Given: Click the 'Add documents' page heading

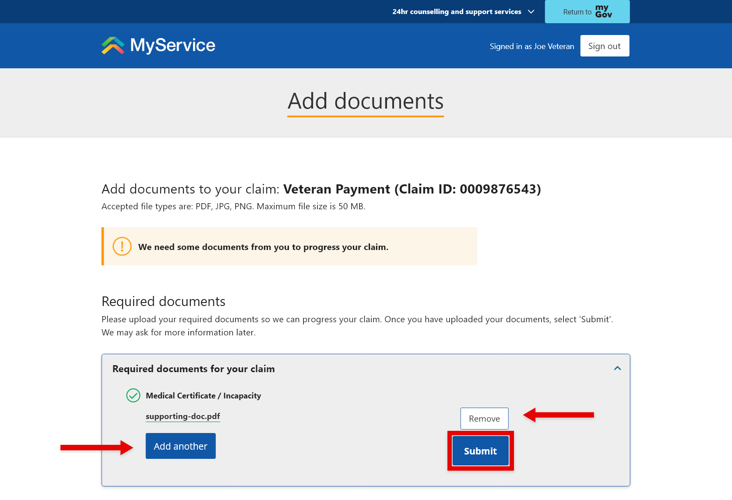Looking at the screenshot, I should pos(366,102).
